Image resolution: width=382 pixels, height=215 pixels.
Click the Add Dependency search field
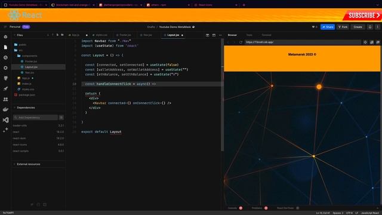pyautogui.click(x=35, y=118)
